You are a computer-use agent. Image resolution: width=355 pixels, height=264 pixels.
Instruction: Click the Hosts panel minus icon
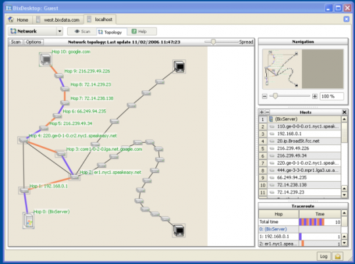coord(268,112)
